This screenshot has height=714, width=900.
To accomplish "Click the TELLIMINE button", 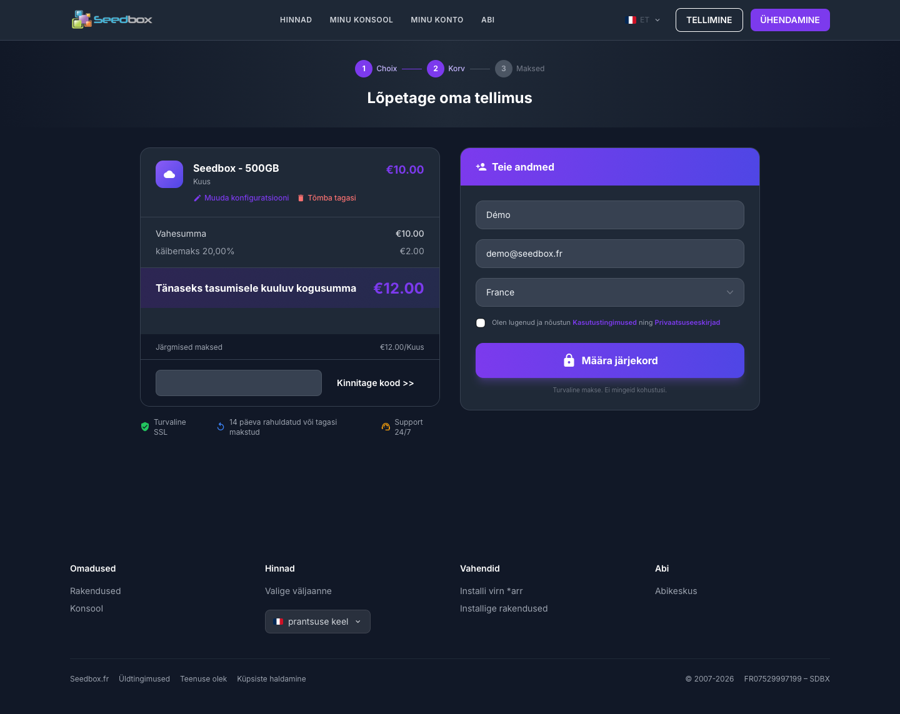I will 709,20.
